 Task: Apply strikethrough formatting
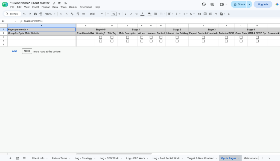click(x=137, y=14)
